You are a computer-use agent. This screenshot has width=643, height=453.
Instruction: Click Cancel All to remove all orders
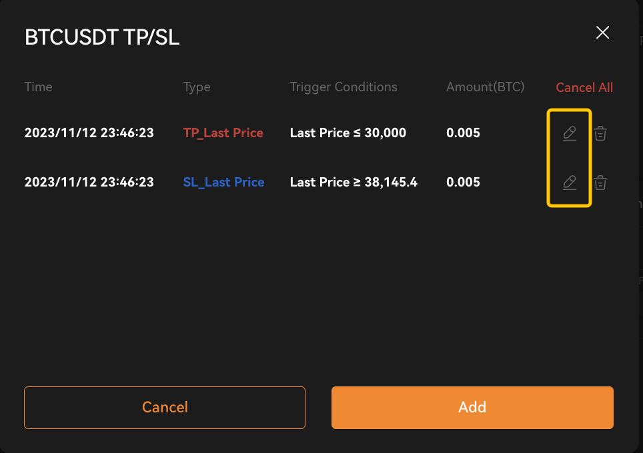[584, 87]
